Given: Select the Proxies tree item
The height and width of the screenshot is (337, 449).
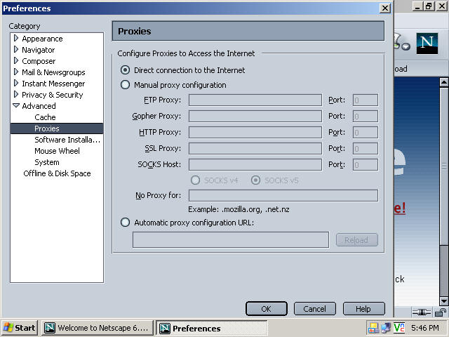Looking at the screenshot, I should coord(57,128).
